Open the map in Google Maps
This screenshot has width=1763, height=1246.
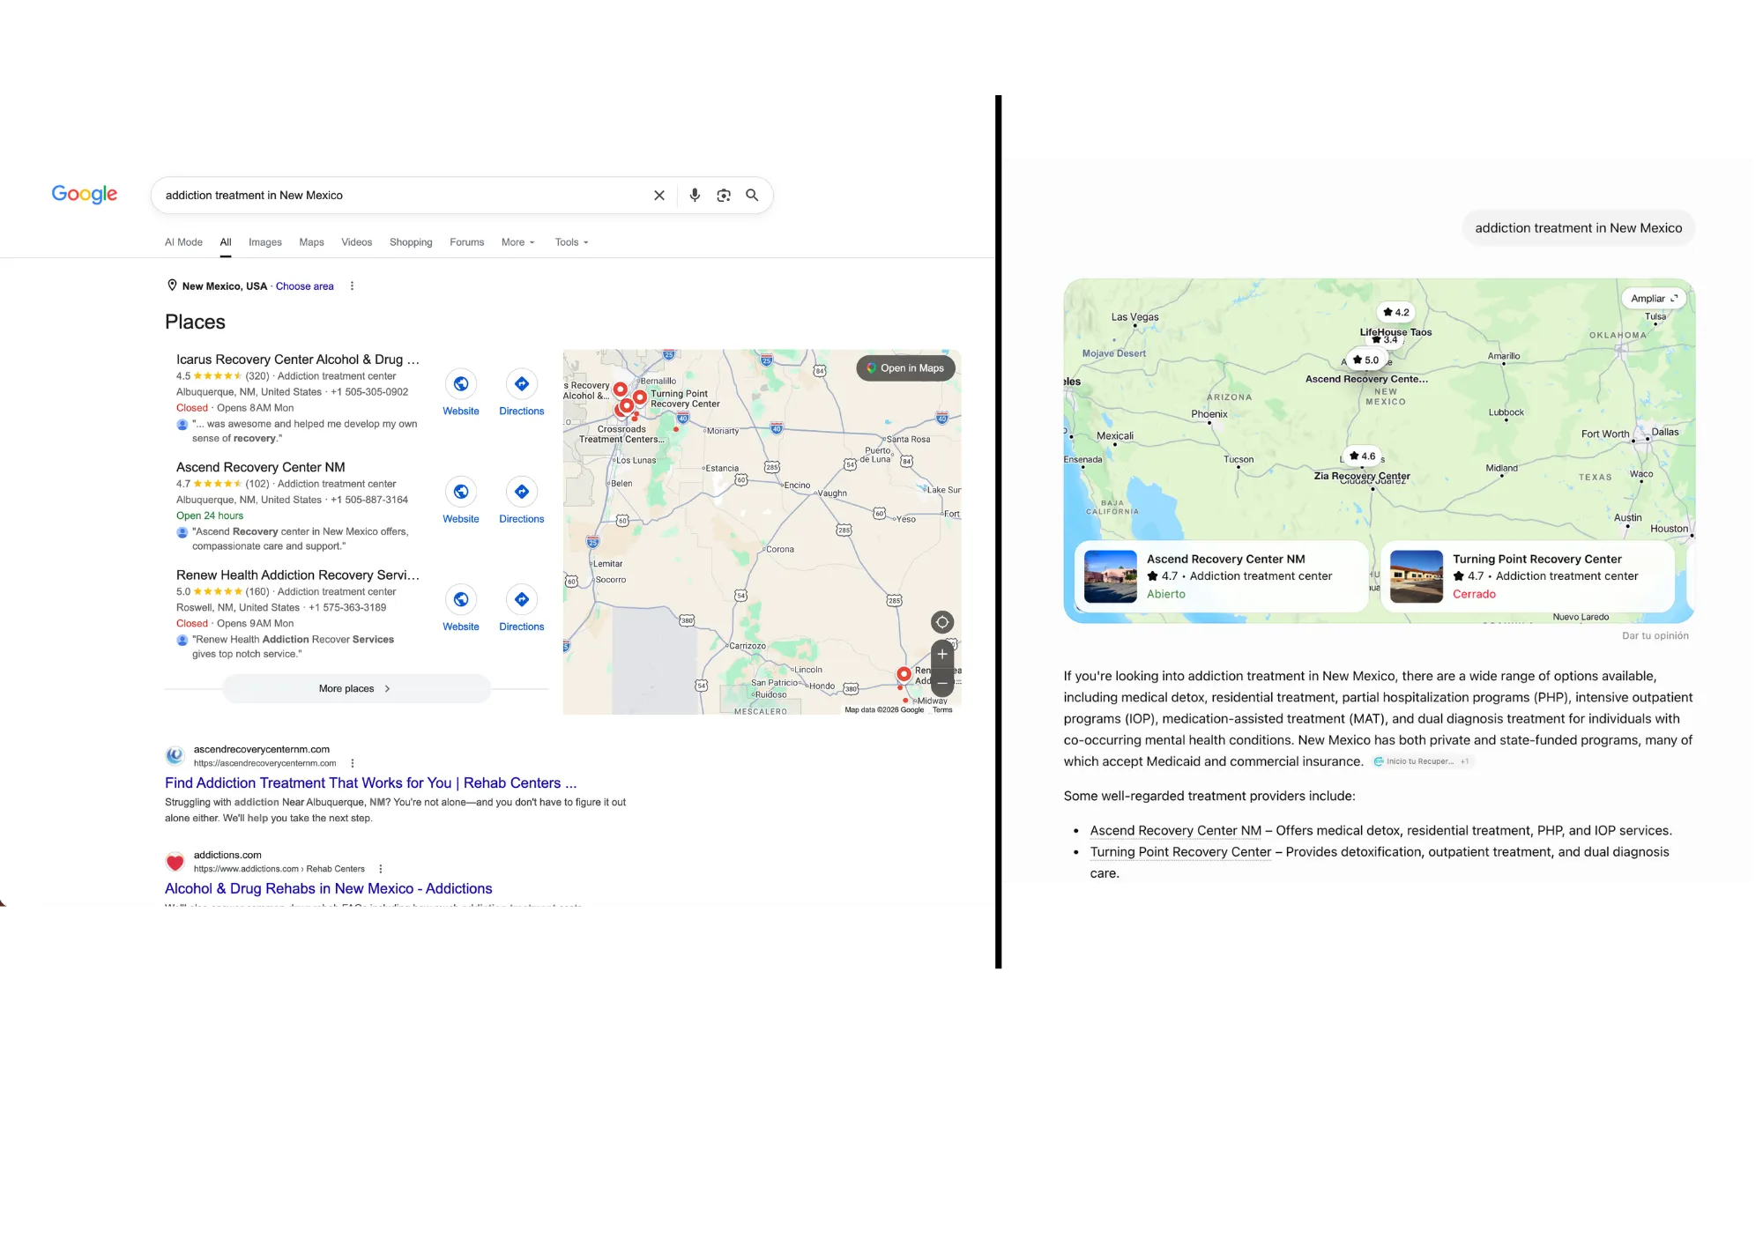click(905, 368)
